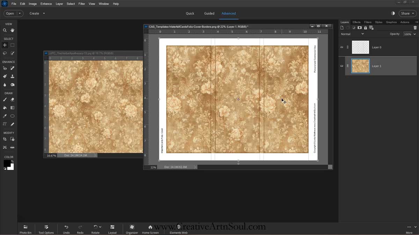
Task: Select the Blur droplet tool
Action: 5,85
